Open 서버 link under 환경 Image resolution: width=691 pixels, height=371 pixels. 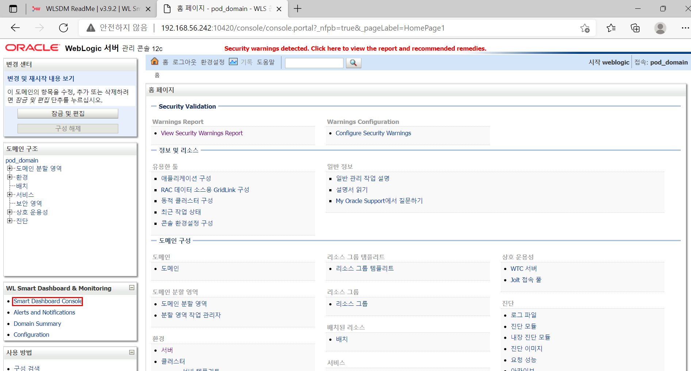click(167, 350)
